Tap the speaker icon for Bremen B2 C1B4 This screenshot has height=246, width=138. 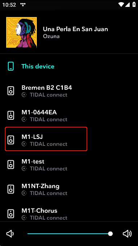[10, 91]
